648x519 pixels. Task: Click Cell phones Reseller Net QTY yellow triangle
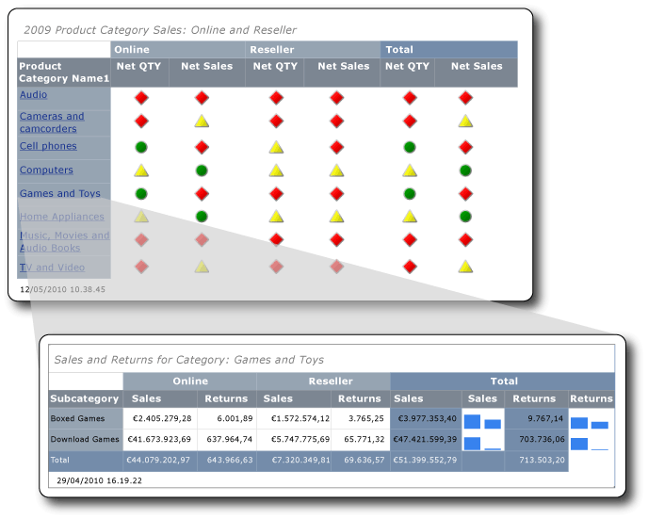point(276,147)
